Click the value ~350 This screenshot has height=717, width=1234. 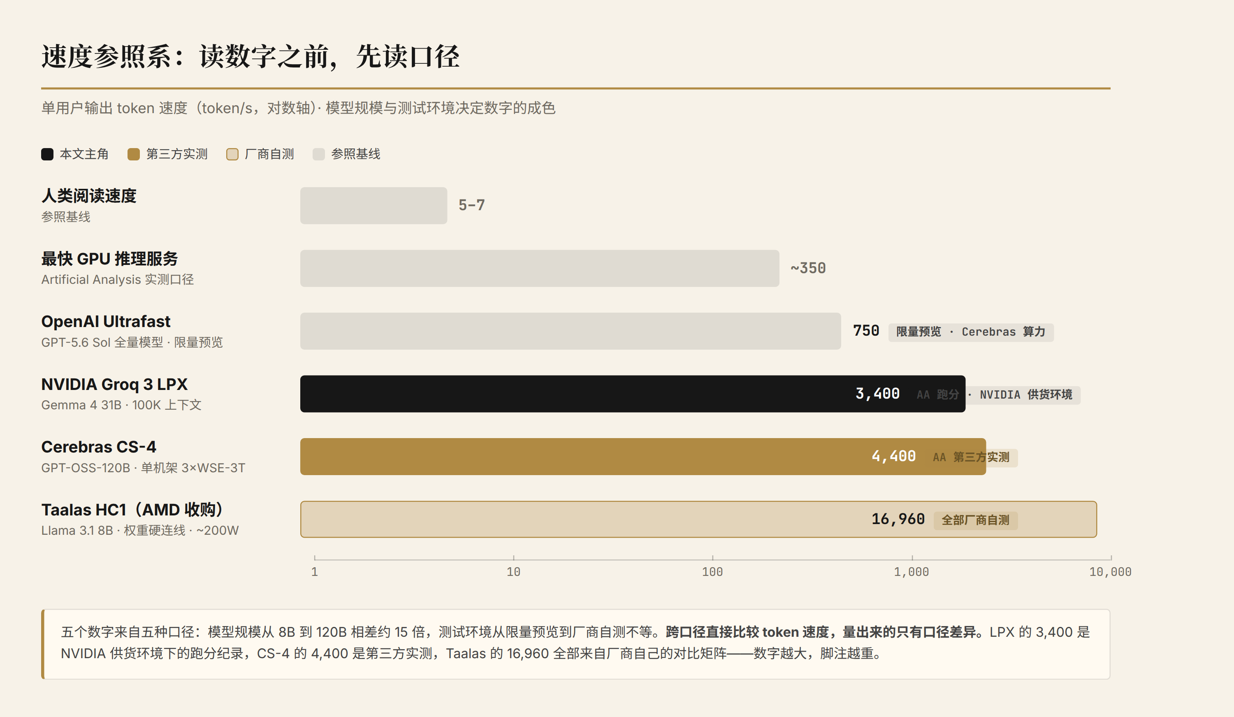(x=808, y=268)
